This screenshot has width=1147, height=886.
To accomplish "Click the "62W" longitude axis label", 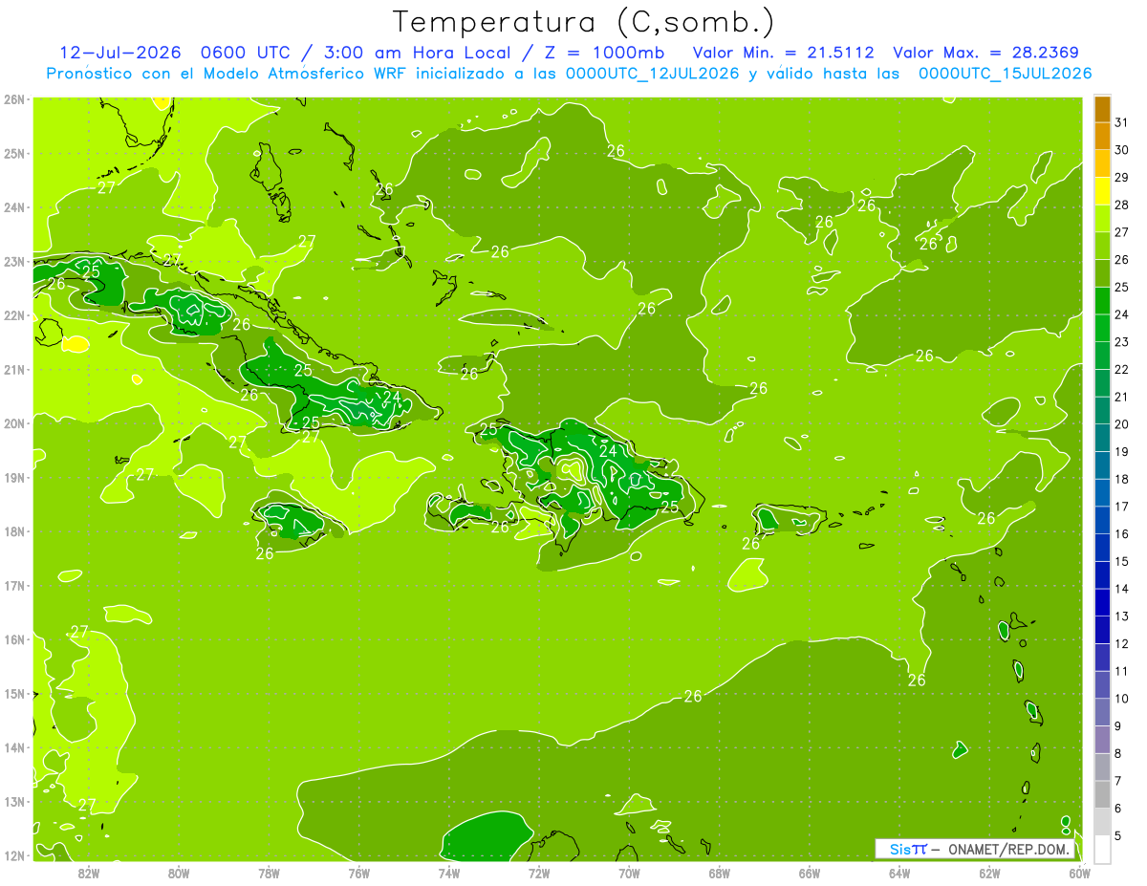I will click(990, 873).
